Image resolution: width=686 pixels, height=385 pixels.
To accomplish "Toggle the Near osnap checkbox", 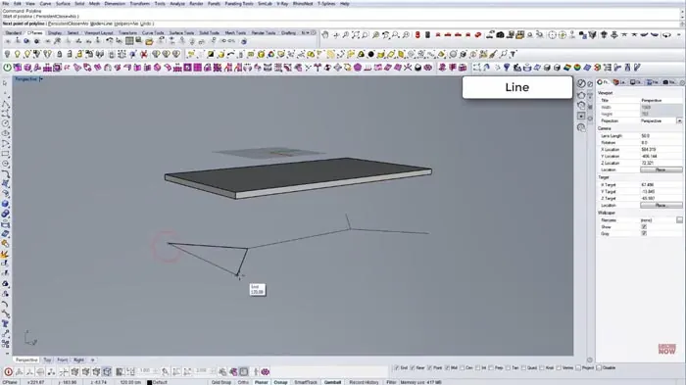I will (414, 368).
